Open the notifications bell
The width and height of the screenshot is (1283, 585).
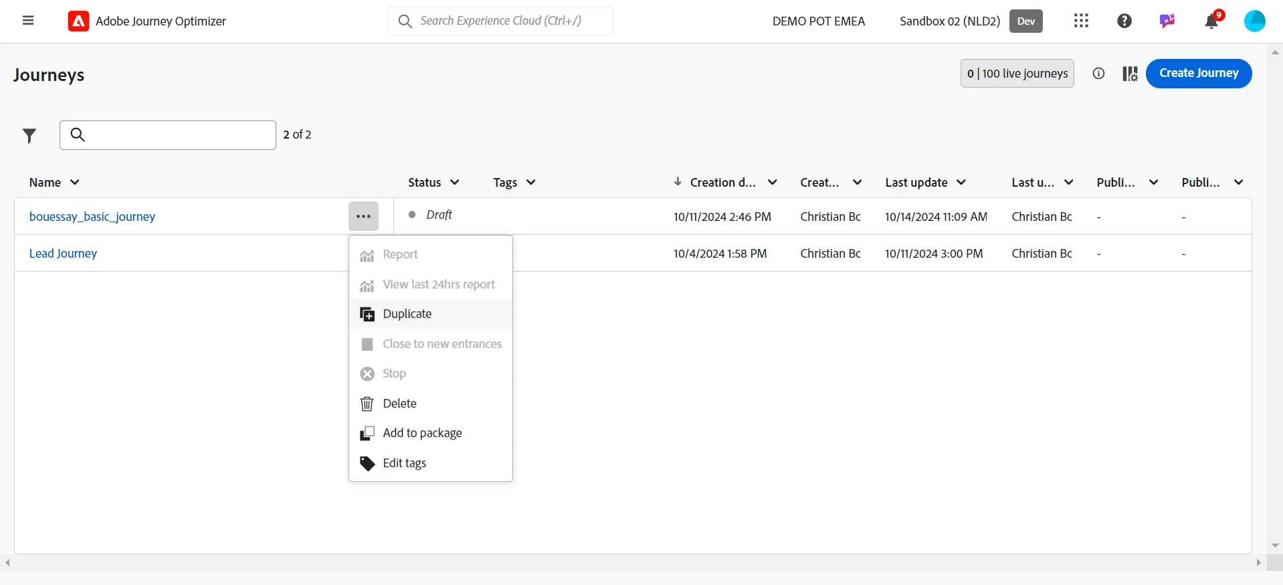tap(1211, 21)
